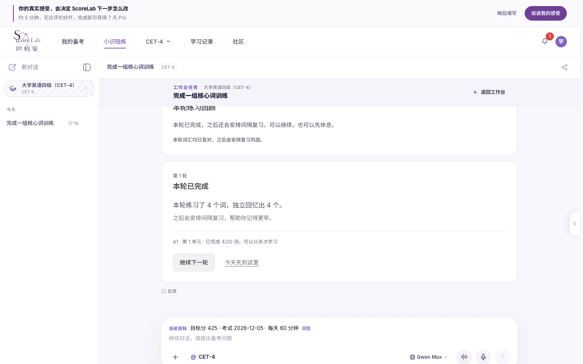Viewport: 583px width, 364px height.
Task: Click 今天先到这里 link
Action: (242, 262)
